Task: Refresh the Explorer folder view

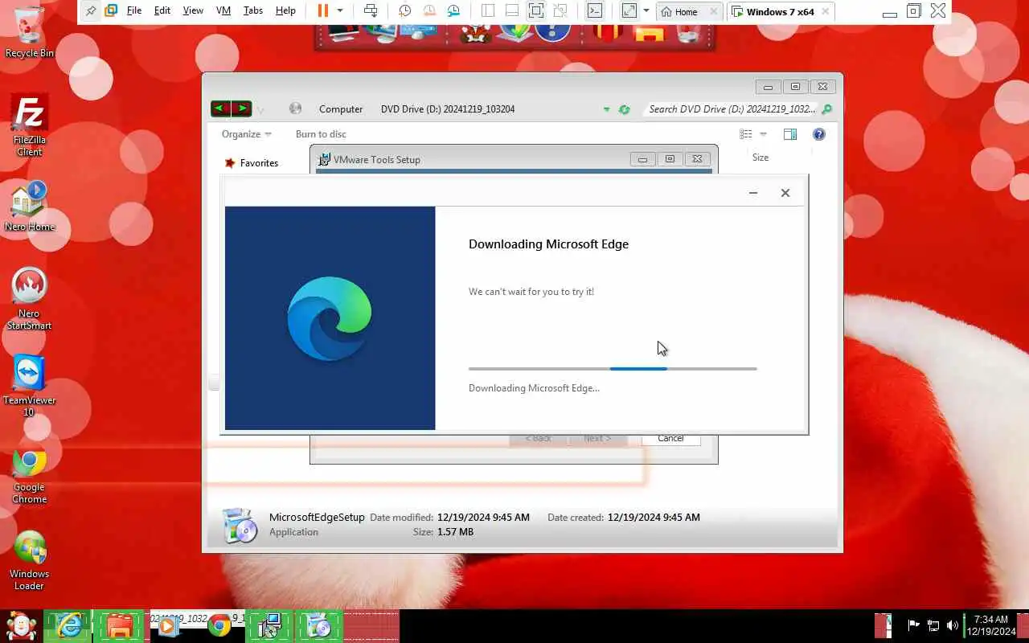Action: coord(624,109)
